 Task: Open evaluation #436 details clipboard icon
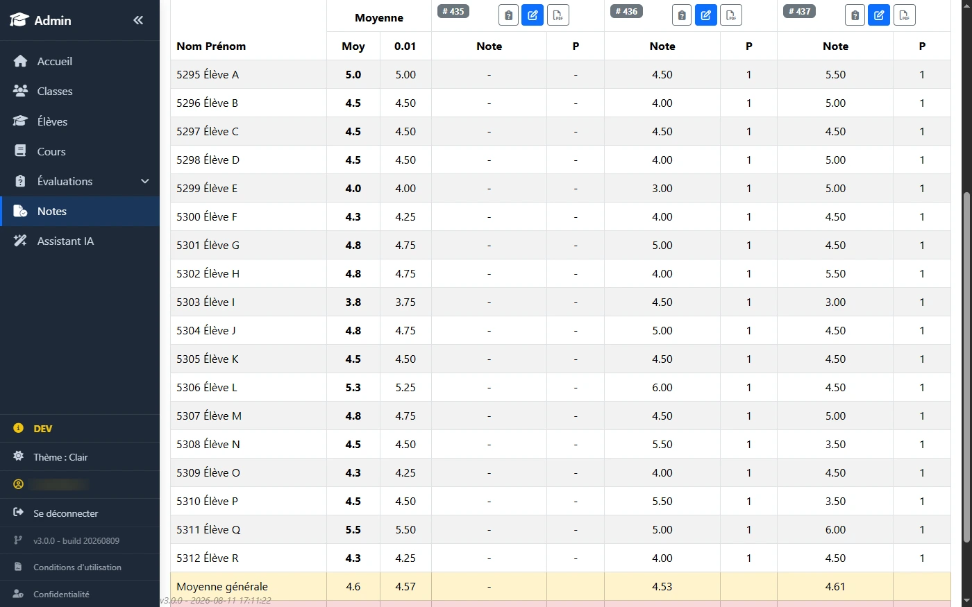click(682, 15)
